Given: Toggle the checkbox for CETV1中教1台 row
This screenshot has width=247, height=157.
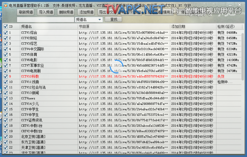Looking at the screenshot, I should click(6, 126).
